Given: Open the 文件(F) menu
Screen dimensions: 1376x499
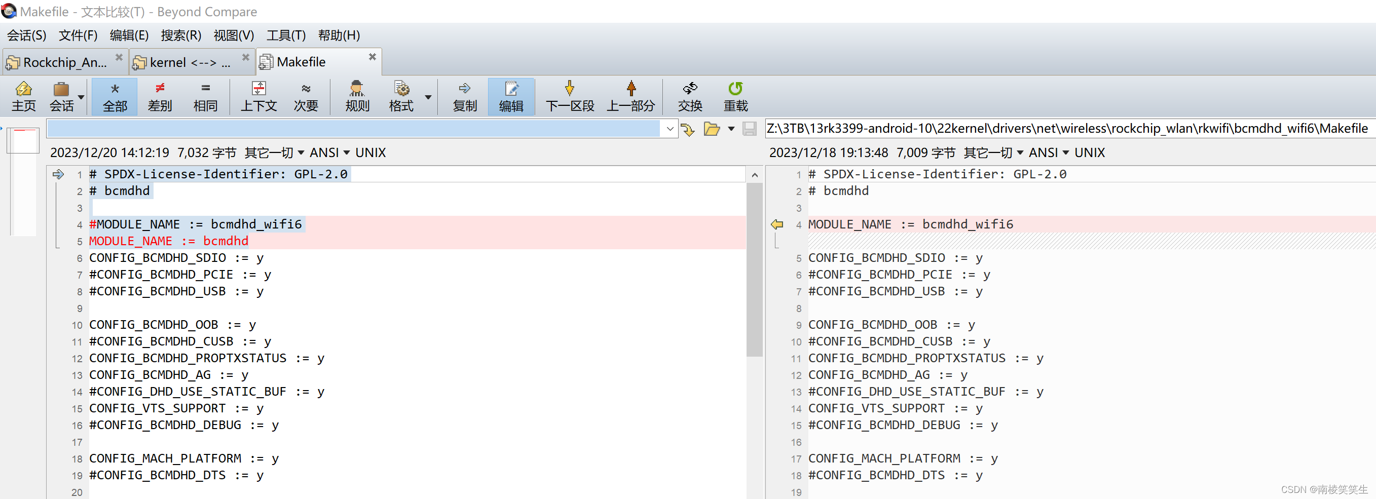Looking at the screenshot, I should coord(78,35).
